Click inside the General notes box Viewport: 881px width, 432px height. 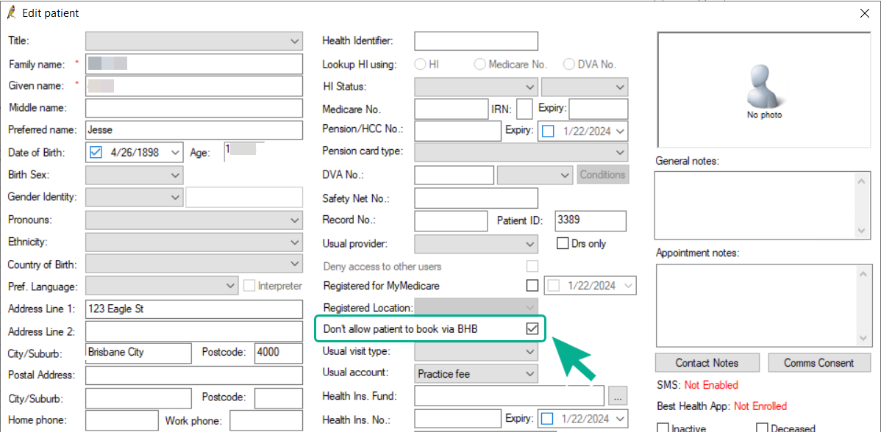[754, 205]
